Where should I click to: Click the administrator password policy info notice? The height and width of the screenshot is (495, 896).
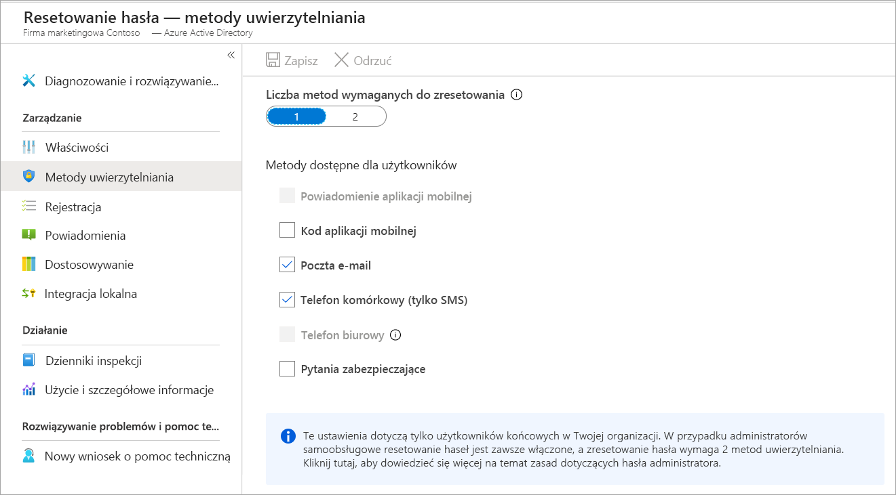click(x=574, y=449)
